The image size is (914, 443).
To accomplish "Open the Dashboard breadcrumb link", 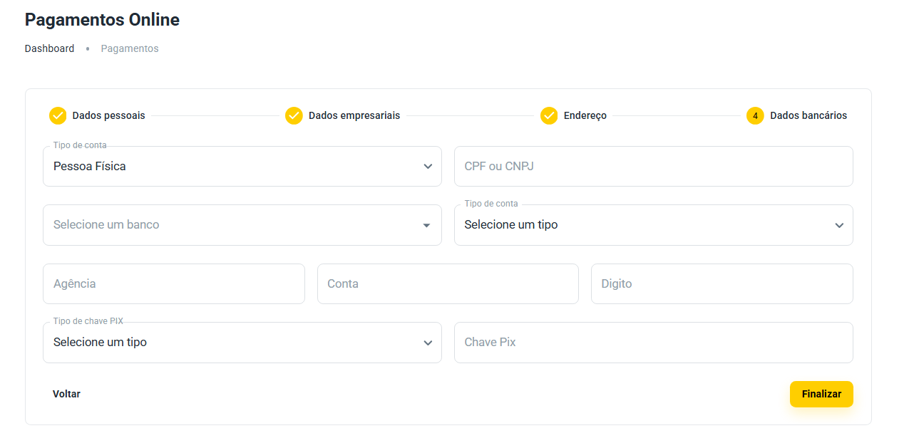I will (49, 48).
